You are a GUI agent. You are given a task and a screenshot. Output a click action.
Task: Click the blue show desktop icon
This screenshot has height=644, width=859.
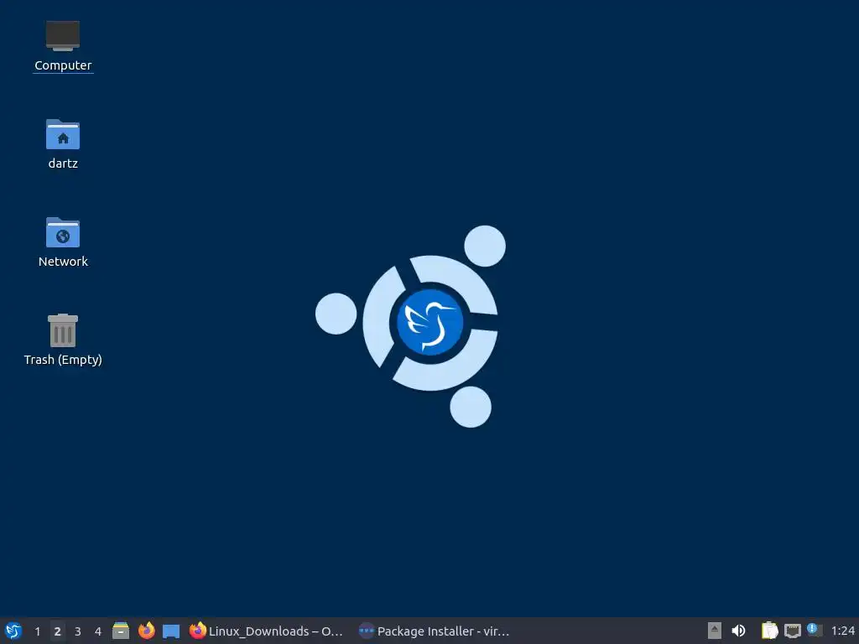pyautogui.click(x=171, y=631)
